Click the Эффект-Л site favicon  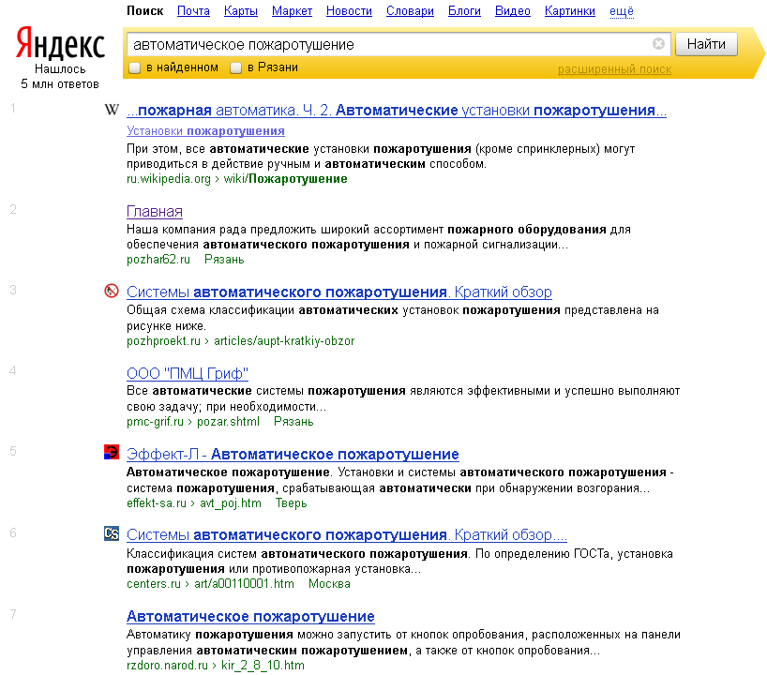click(112, 452)
